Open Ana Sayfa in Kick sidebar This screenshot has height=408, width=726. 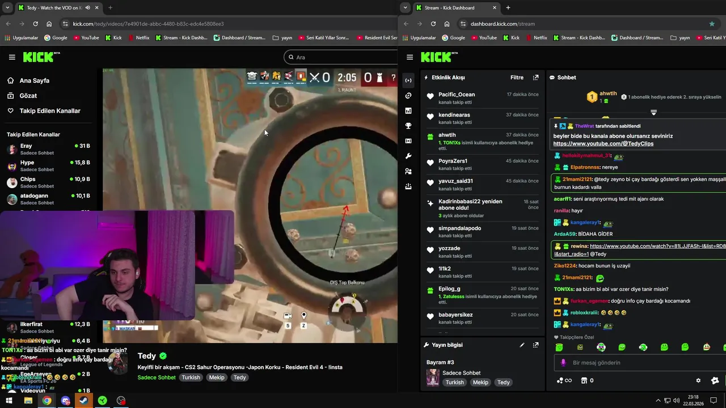pyautogui.click(x=35, y=80)
